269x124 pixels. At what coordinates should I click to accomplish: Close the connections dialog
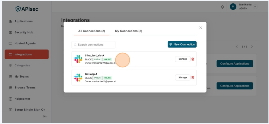pos(200,28)
